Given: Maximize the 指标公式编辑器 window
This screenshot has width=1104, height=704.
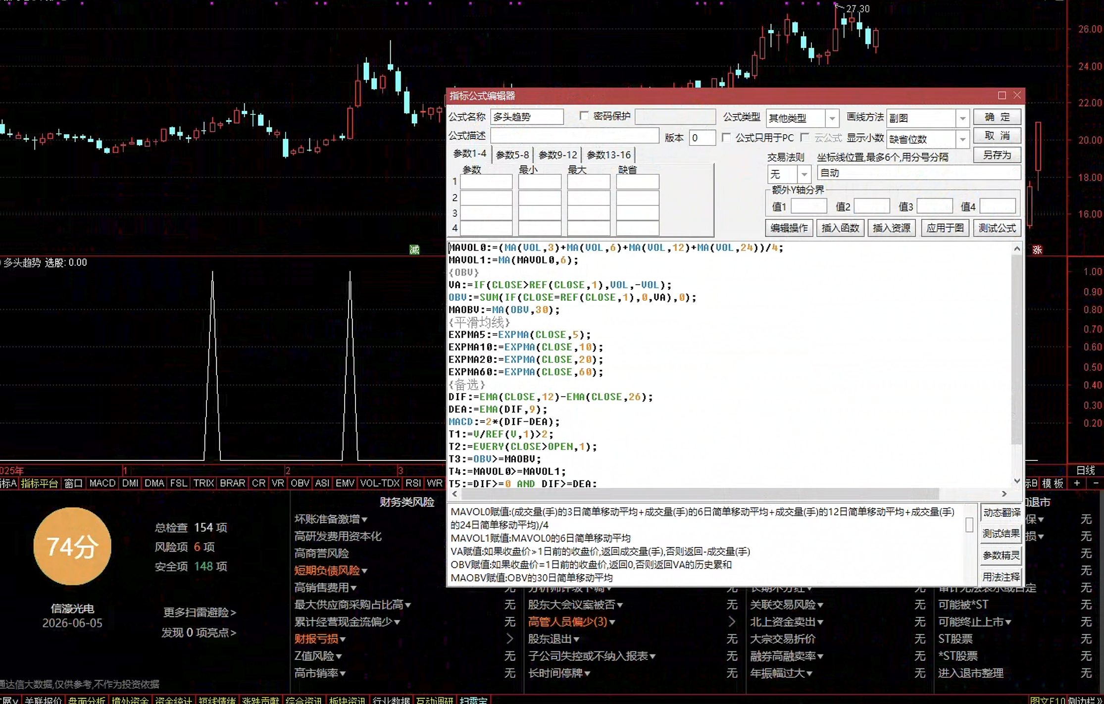Looking at the screenshot, I should click(1002, 95).
